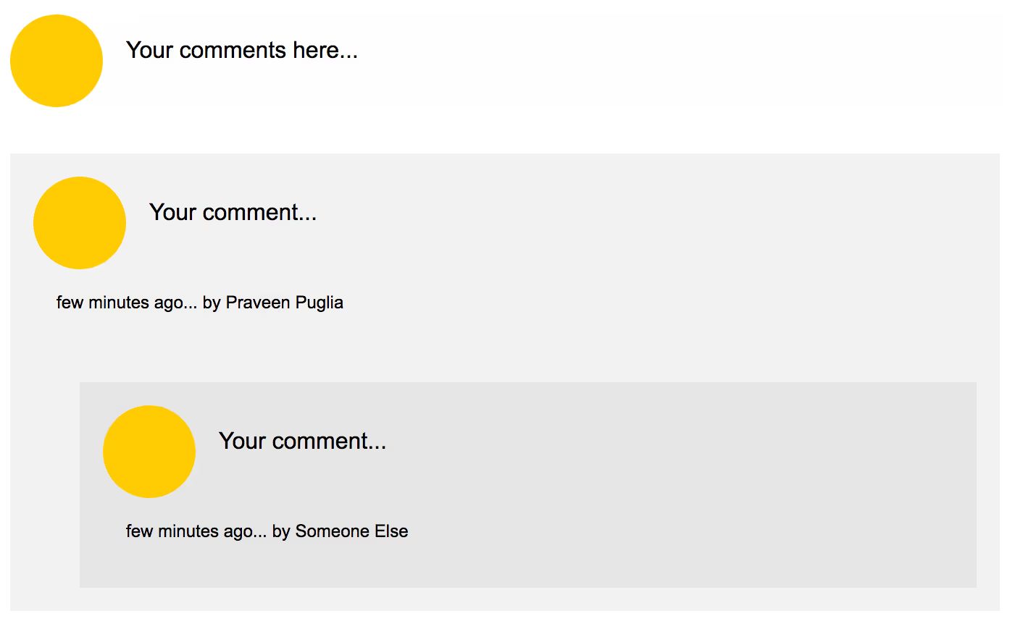The width and height of the screenshot is (1010, 637).
Task: Select 'Your comment...' in the nested reply
Action: [303, 441]
